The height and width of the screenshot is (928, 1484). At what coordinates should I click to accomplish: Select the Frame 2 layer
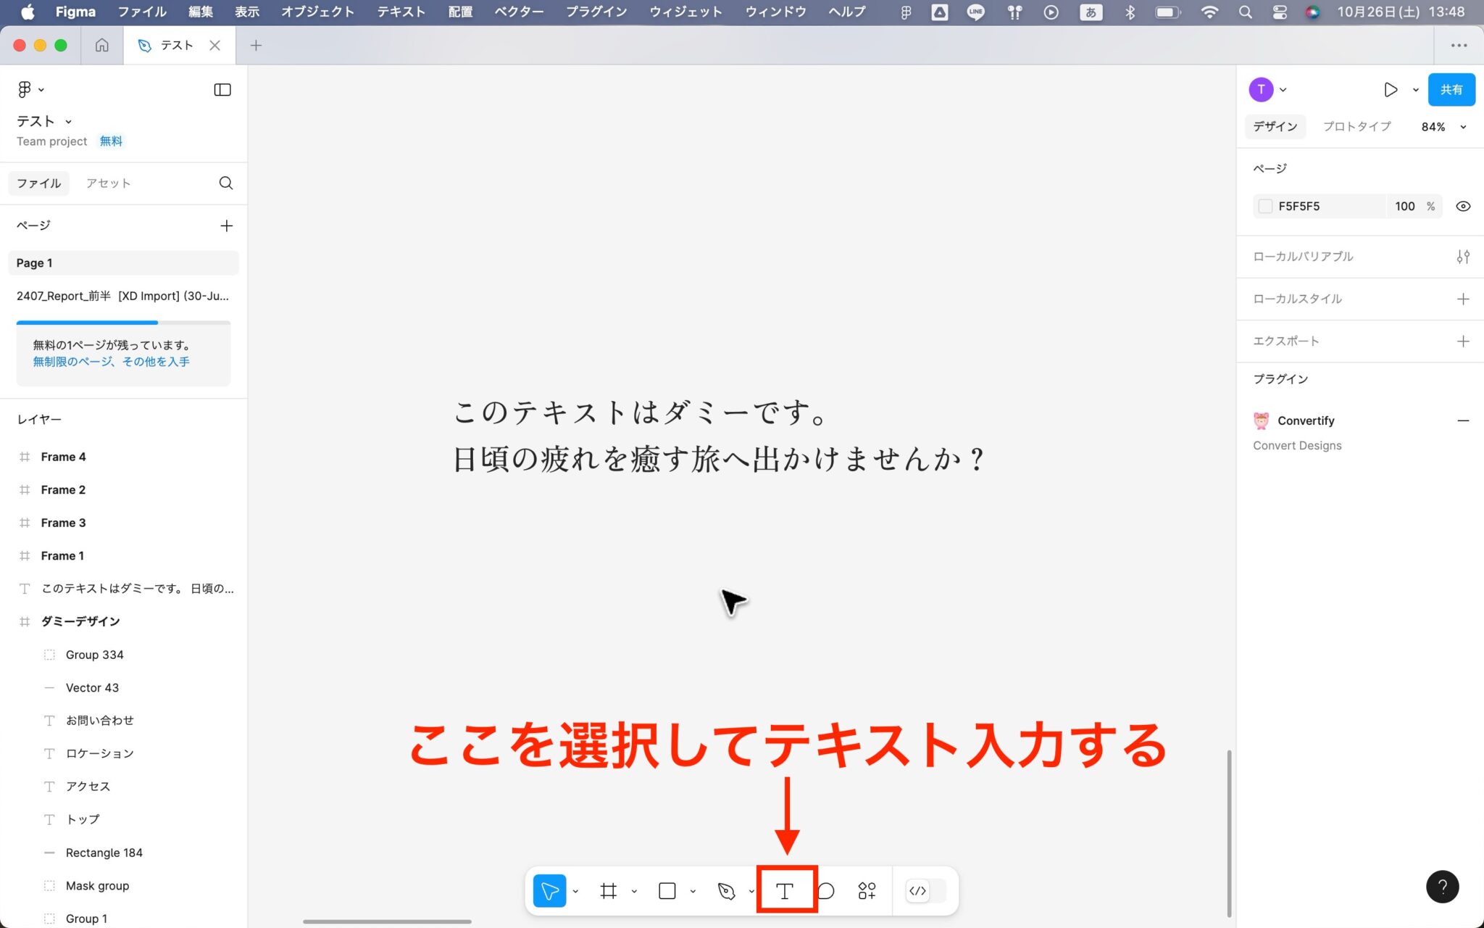[x=62, y=489]
